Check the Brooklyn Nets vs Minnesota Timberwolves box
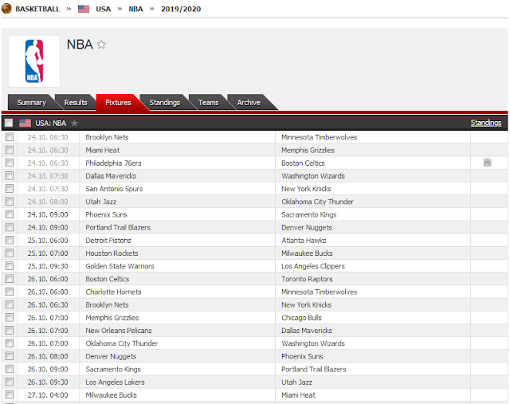The height and width of the screenshot is (404, 510). pos(9,137)
